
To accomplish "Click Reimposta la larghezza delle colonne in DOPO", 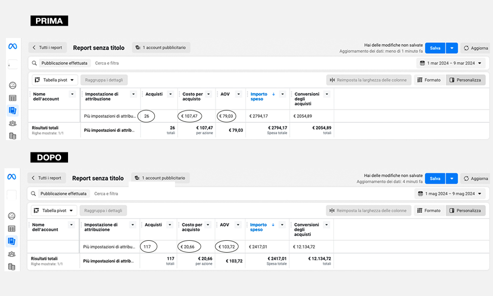I will point(368,211).
